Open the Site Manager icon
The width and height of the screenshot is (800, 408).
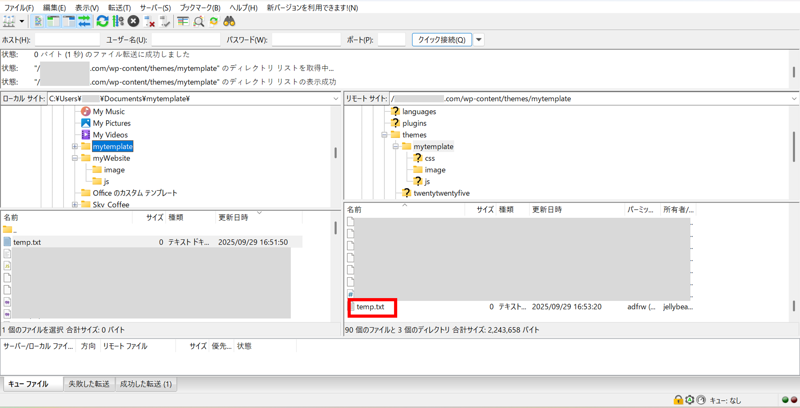(9, 21)
